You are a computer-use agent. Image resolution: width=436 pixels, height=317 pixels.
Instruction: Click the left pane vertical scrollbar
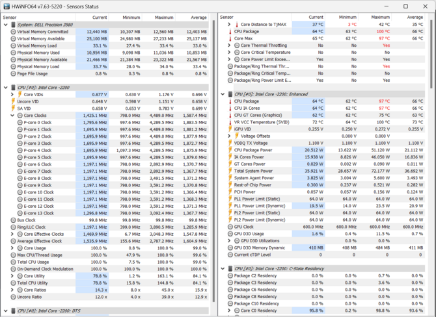pos(213,161)
